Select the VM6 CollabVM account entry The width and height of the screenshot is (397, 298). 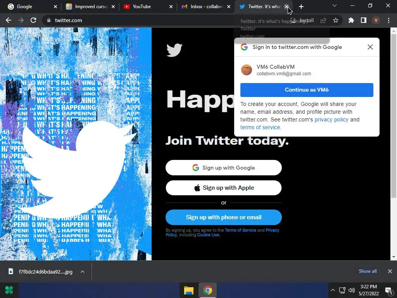click(307, 70)
